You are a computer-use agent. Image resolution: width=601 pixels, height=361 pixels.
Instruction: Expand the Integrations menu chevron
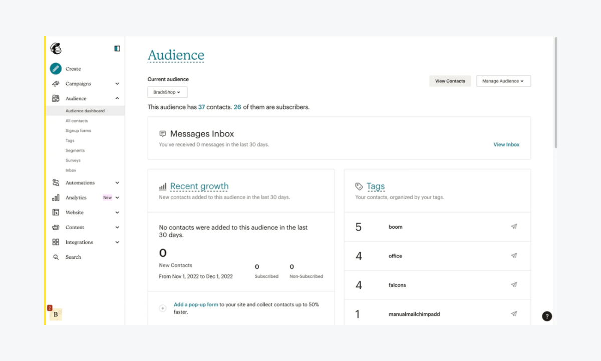click(117, 242)
